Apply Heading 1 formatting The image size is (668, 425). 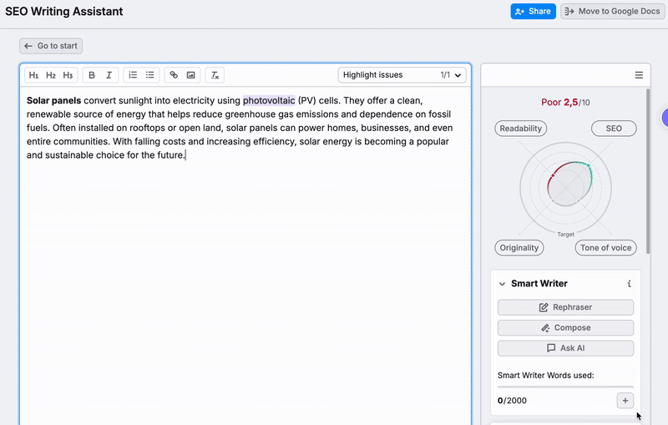click(33, 75)
